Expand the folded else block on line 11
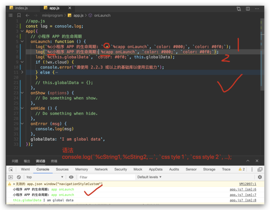 [22, 72]
